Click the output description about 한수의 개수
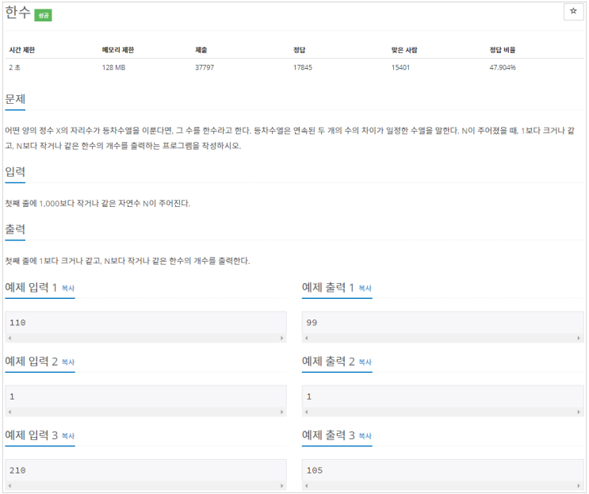 click(x=128, y=261)
